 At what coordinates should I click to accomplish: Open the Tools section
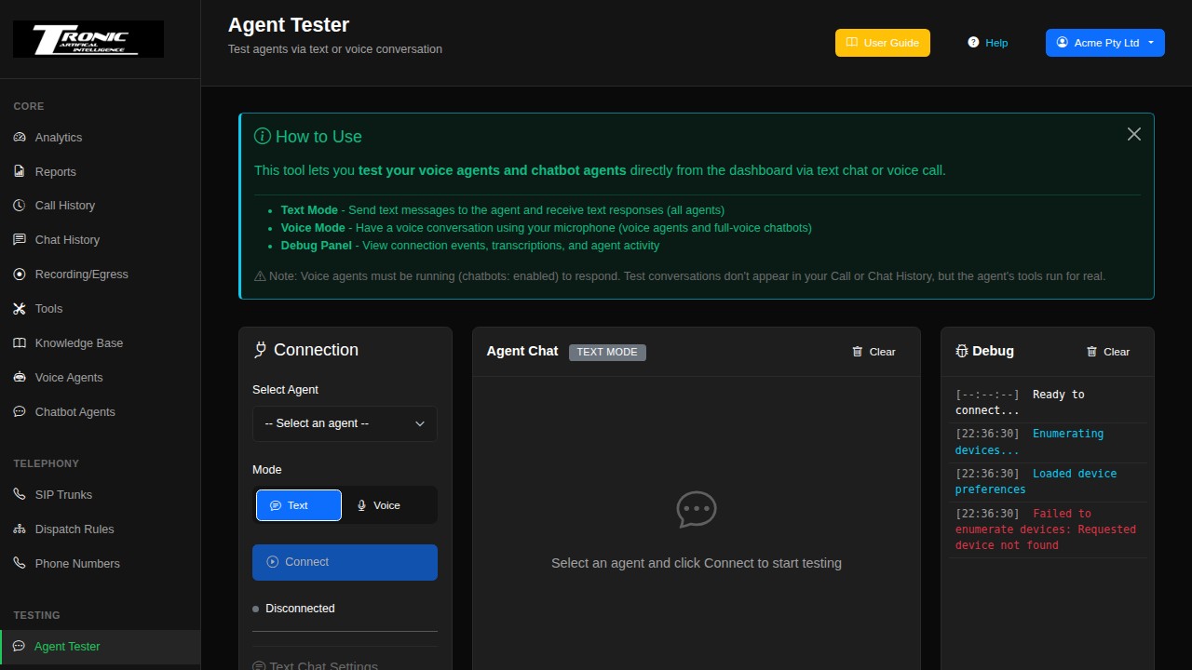pyautogui.click(x=100, y=309)
